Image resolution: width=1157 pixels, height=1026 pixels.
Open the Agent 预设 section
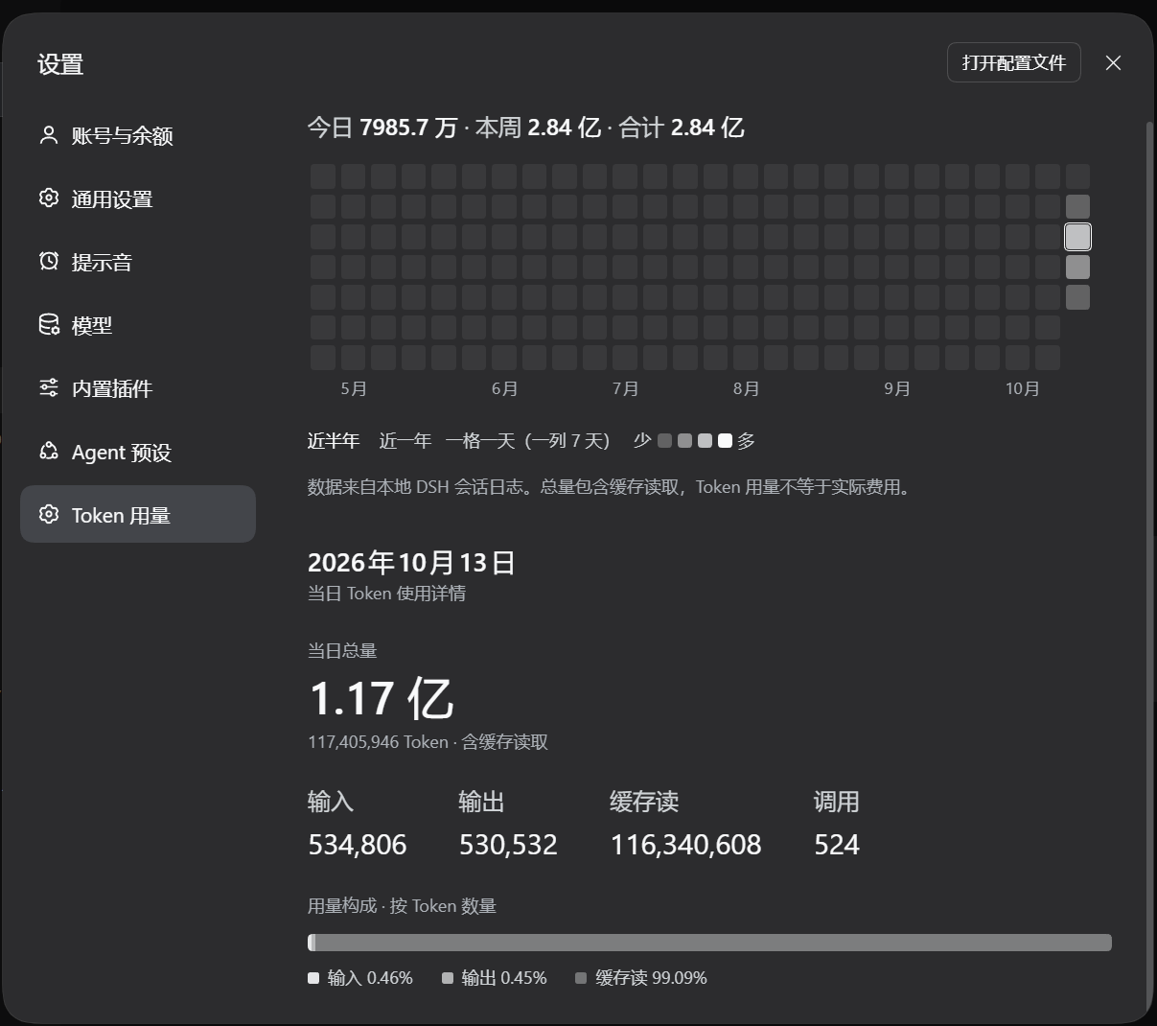(138, 452)
